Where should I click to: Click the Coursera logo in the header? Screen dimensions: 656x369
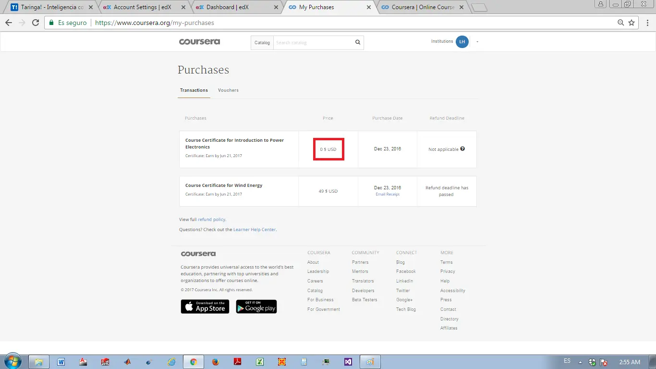click(x=199, y=42)
